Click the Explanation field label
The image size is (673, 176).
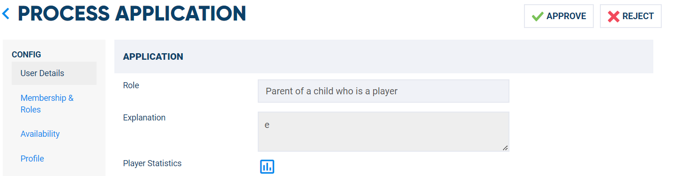tap(144, 118)
